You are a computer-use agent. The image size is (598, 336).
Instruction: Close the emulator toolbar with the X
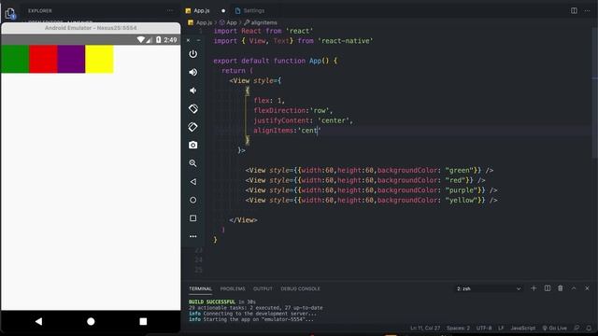(x=188, y=40)
